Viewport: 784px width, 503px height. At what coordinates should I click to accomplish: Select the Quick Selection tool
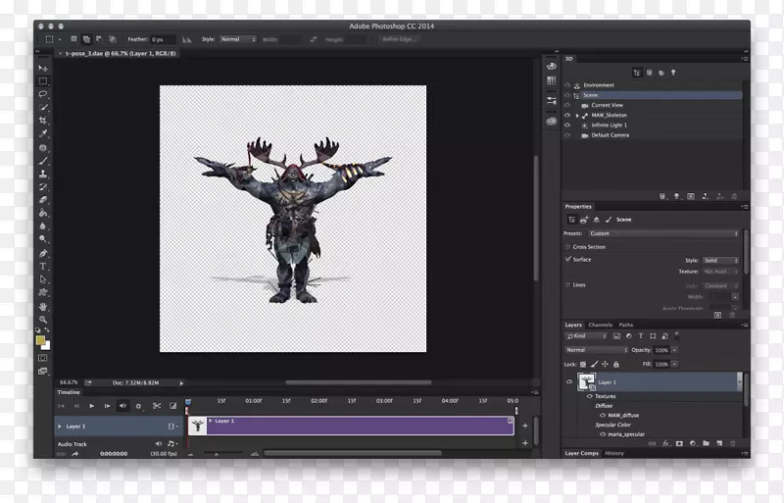[x=43, y=107]
